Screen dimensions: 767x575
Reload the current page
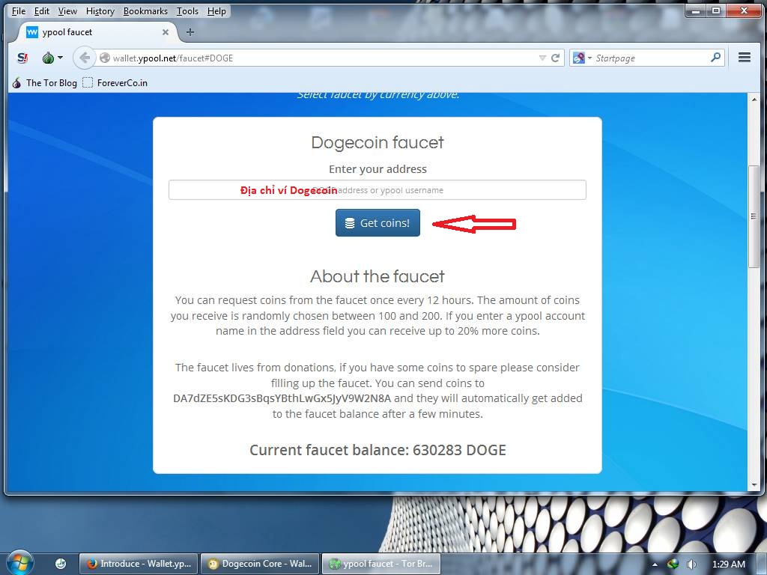(x=555, y=58)
